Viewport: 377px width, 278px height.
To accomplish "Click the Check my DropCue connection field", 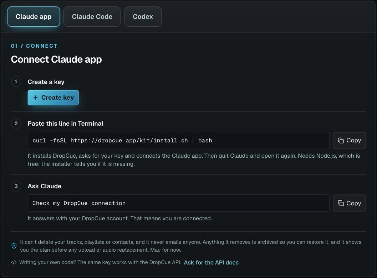I will pos(178,203).
